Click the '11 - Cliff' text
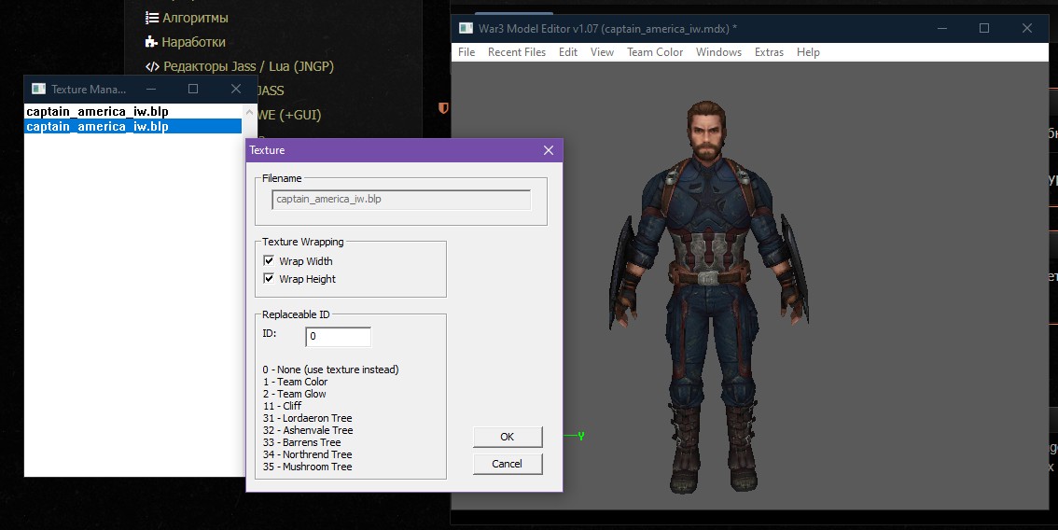This screenshot has width=1058, height=530. pos(282,406)
